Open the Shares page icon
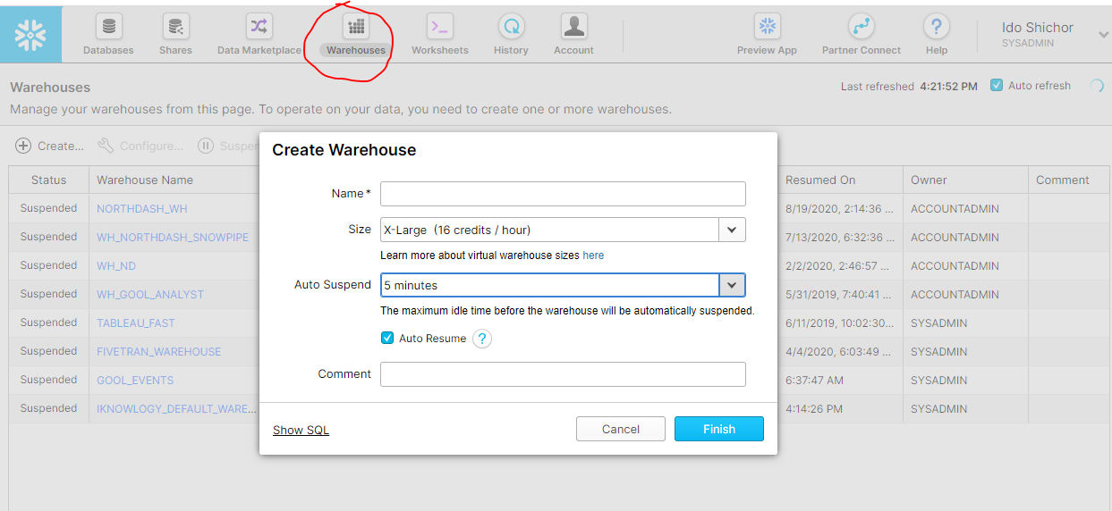This screenshot has width=1112, height=511. (175, 27)
